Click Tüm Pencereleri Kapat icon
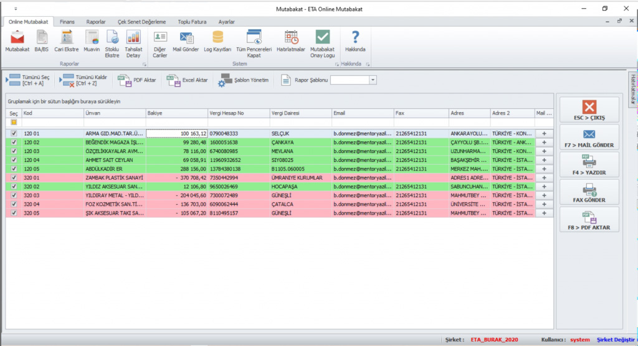This screenshot has height=346, width=638. click(254, 44)
